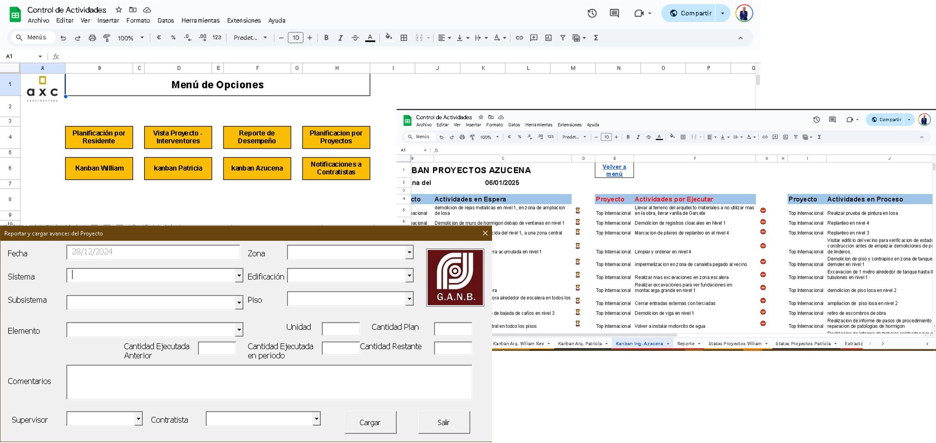Decrease decimal places in Menú de Opciones window
The height and width of the screenshot is (443, 936).
point(188,37)
